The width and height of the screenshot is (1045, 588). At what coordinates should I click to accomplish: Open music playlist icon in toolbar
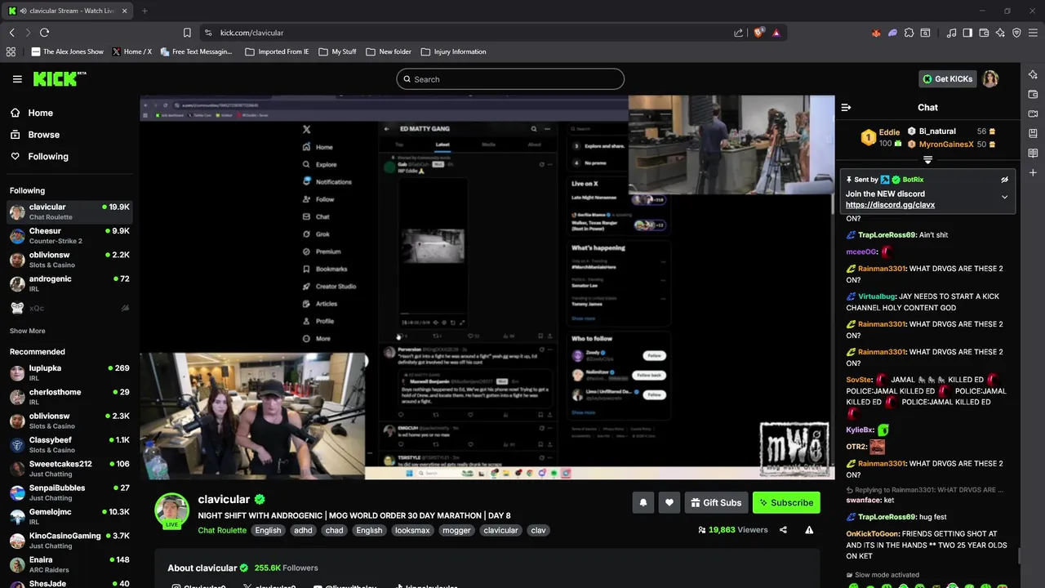(x=951, y=33)
